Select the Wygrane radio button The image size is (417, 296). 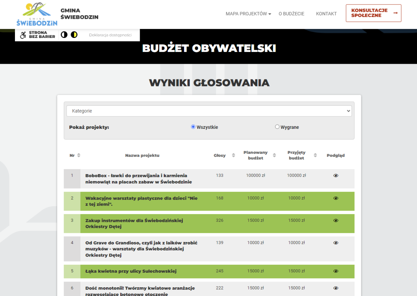[x=277, y=127]
